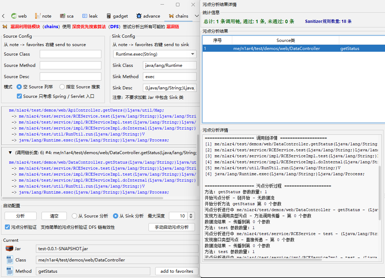Image resolution: width=385 pixels, height=278 pixels.
Task: Click the ApiController.getUsers chain entry
Action: pyautogui.click(x=87, y=110)
